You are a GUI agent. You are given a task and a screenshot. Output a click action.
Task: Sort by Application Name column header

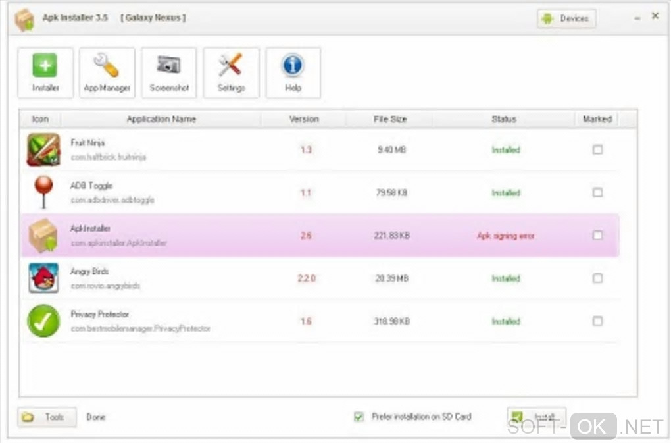(161, 119)
